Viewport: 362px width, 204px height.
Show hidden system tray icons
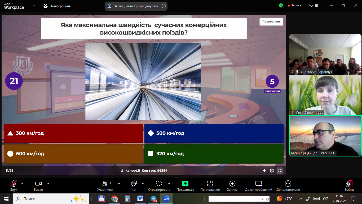[301, 199]
